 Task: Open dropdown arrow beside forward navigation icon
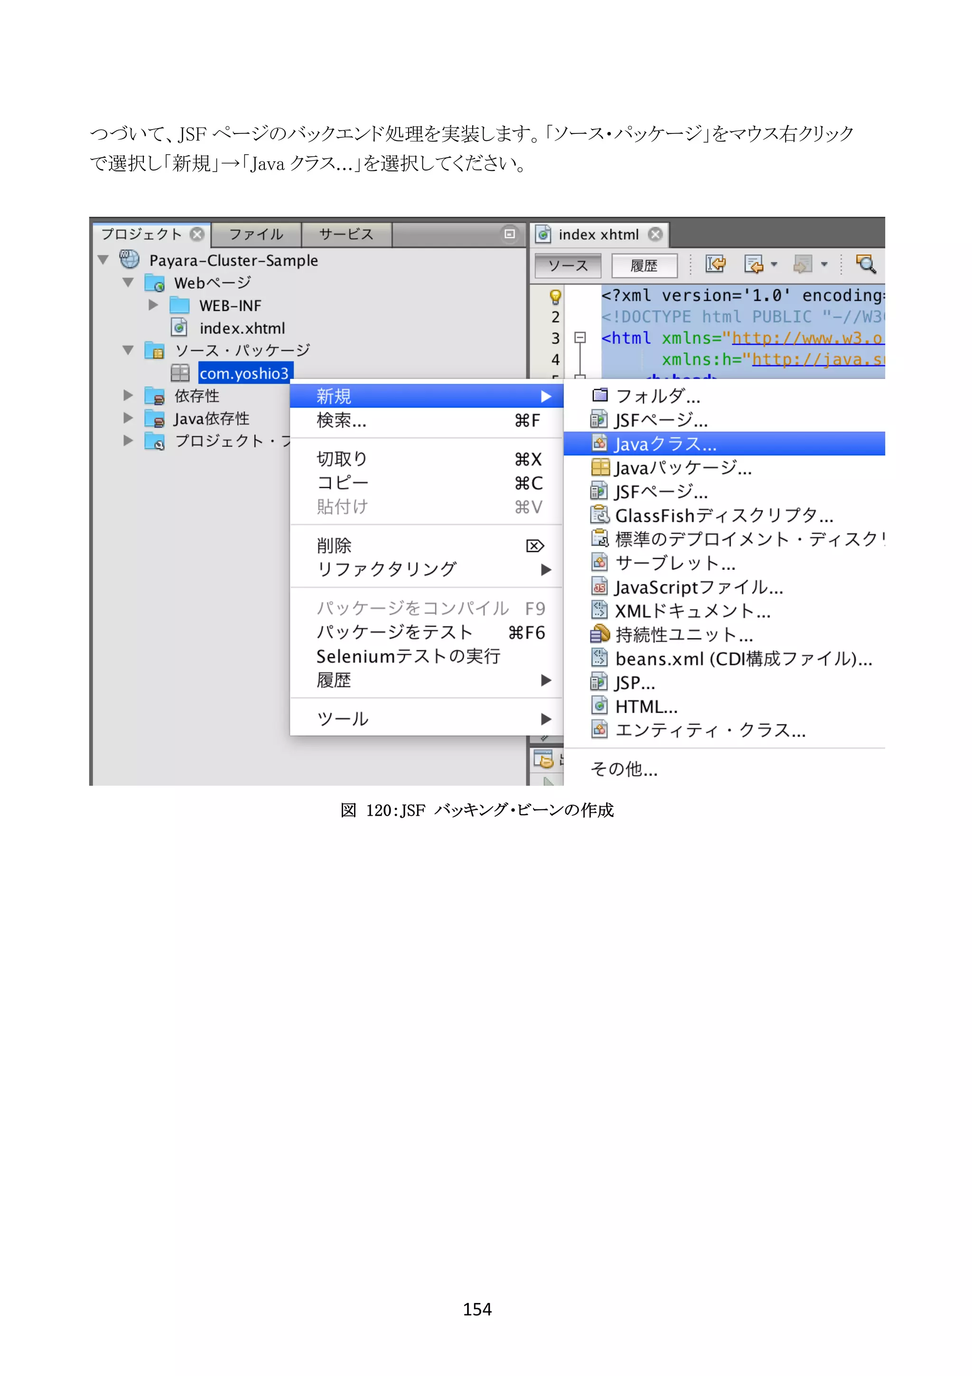(824, 264)
